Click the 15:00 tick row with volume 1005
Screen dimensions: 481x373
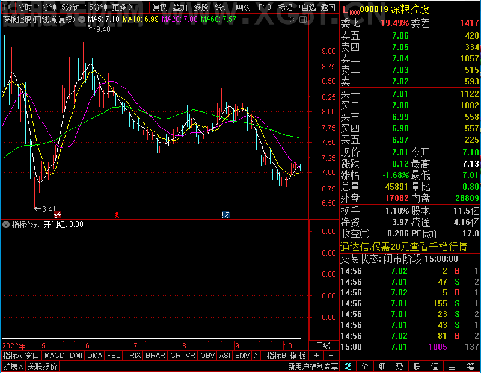coord(409,347)
